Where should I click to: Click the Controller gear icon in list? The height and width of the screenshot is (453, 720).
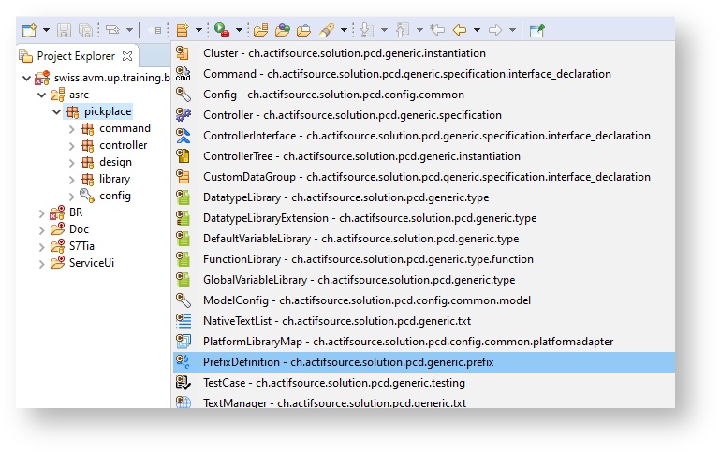click(184, 115)
